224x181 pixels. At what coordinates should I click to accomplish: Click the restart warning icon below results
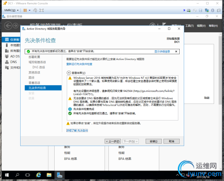[68, 123]
